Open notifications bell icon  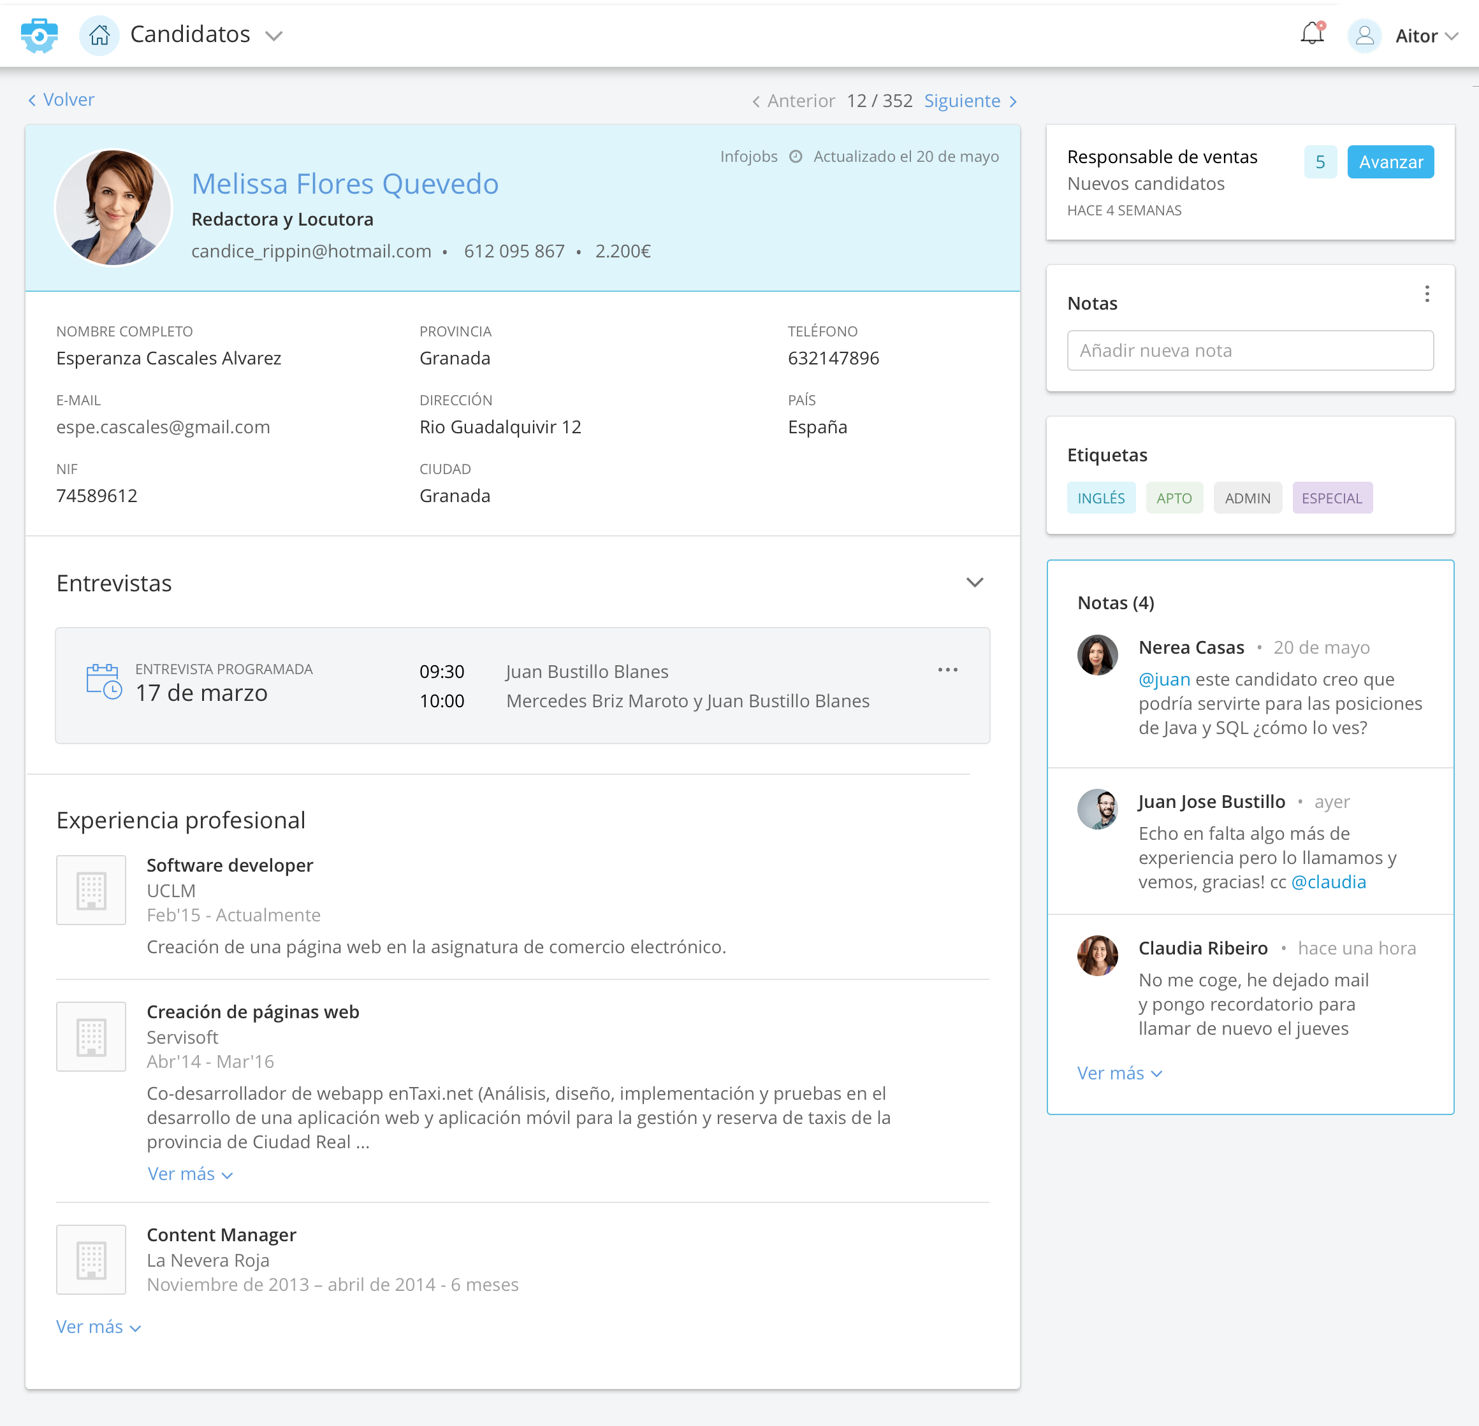point(1312,33)
